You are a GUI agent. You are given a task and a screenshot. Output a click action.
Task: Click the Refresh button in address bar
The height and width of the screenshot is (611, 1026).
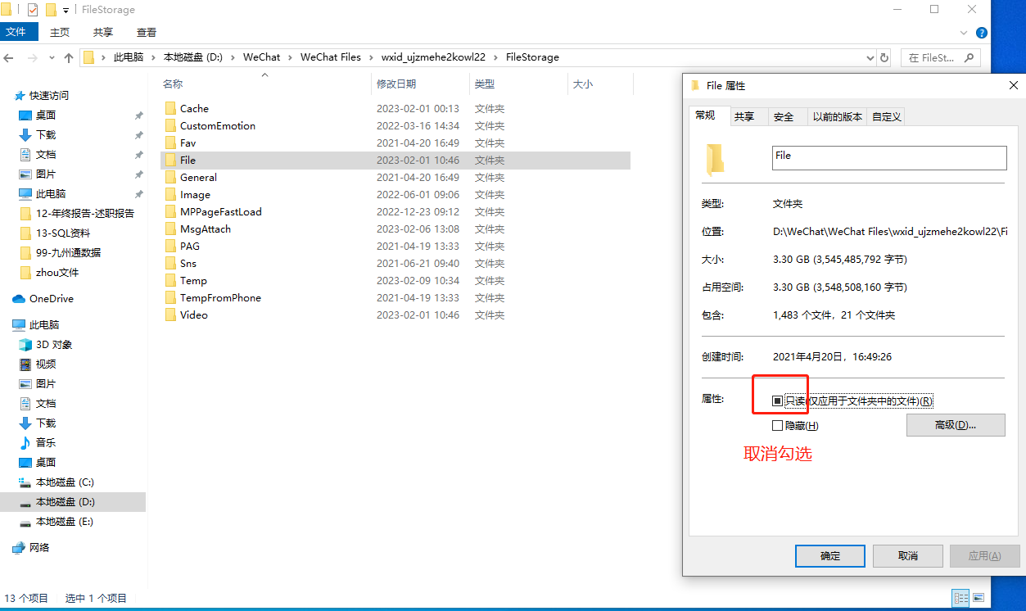[884, 58]
